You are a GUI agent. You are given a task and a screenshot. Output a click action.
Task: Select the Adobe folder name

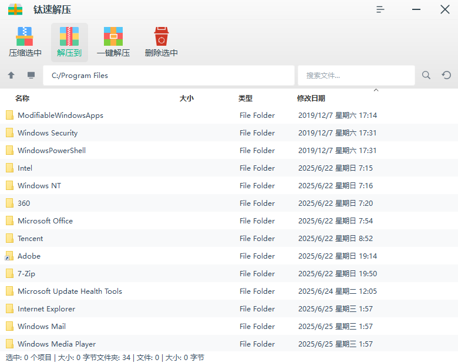click(x=29, y=256)
